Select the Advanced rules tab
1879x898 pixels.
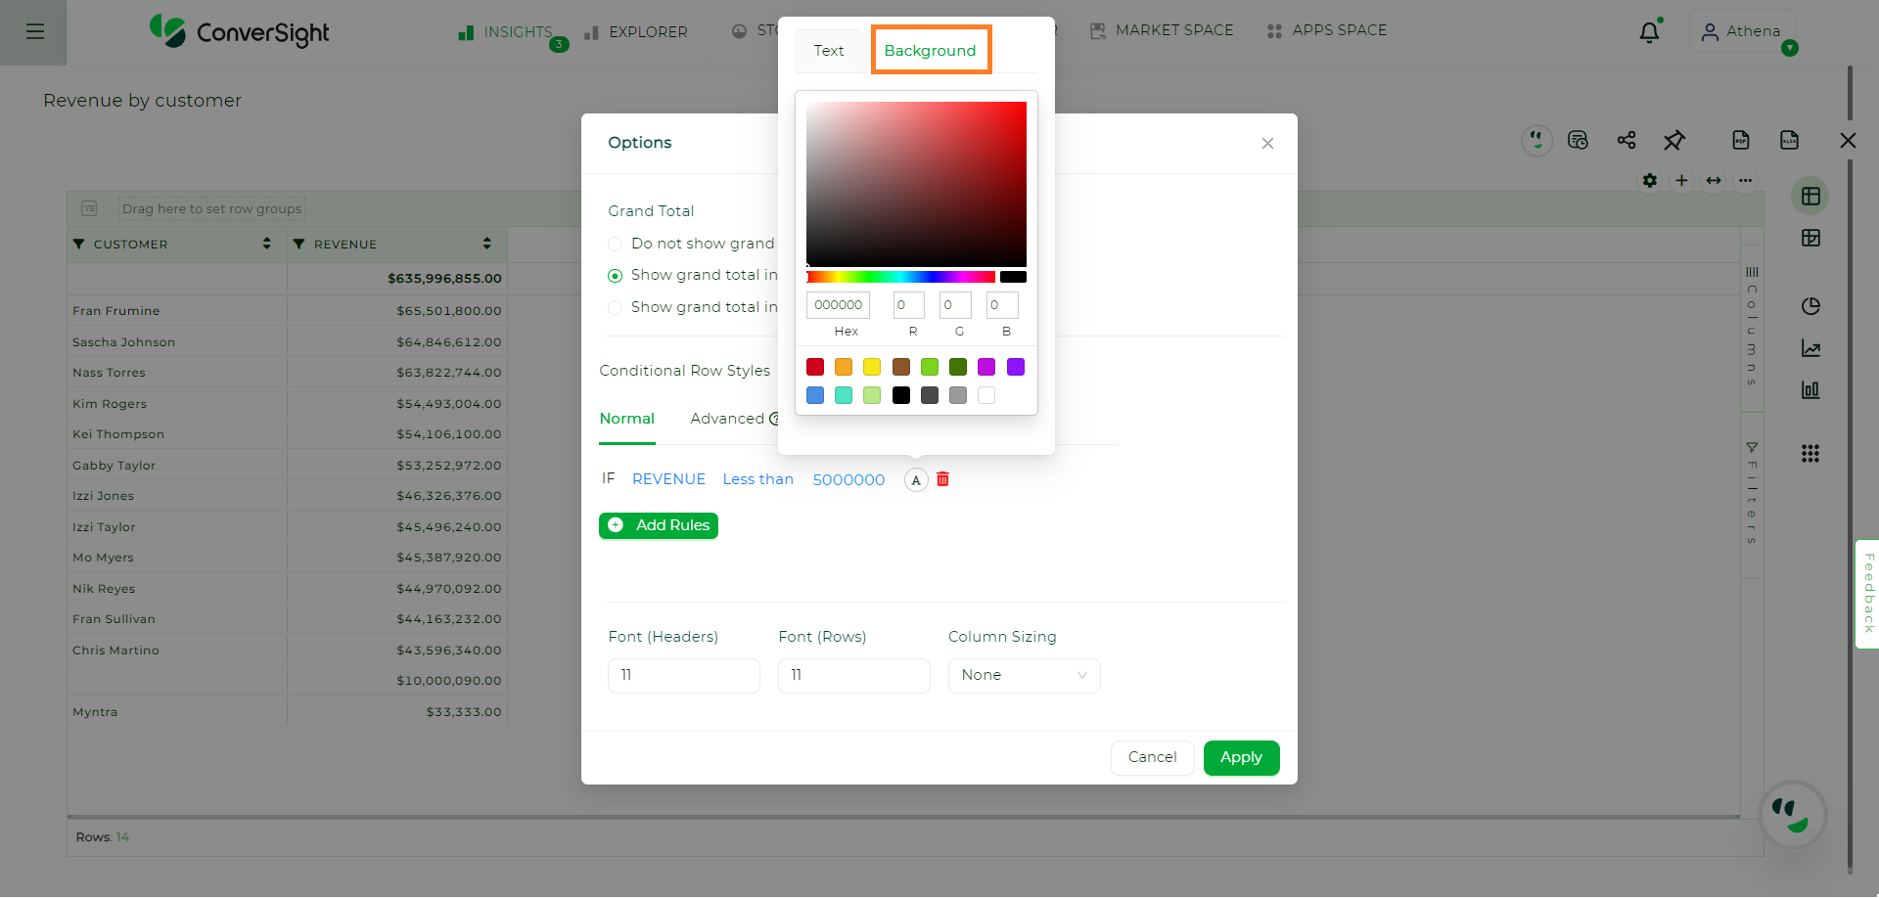coord(727,419)
